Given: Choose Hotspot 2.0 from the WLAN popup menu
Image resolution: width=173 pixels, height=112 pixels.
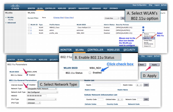Looking at the screenshot, I should [147, 46].
